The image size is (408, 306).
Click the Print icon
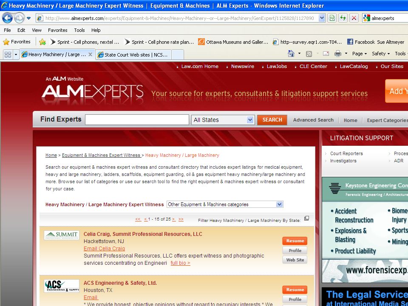pos(338,54)
